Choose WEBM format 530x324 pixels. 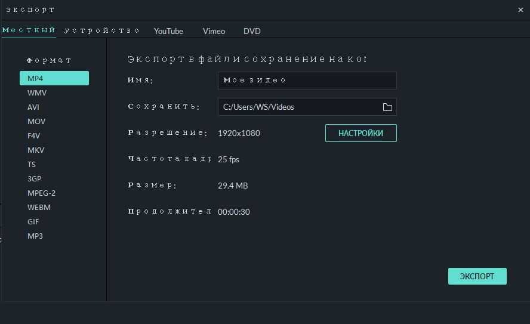point(39,208)
